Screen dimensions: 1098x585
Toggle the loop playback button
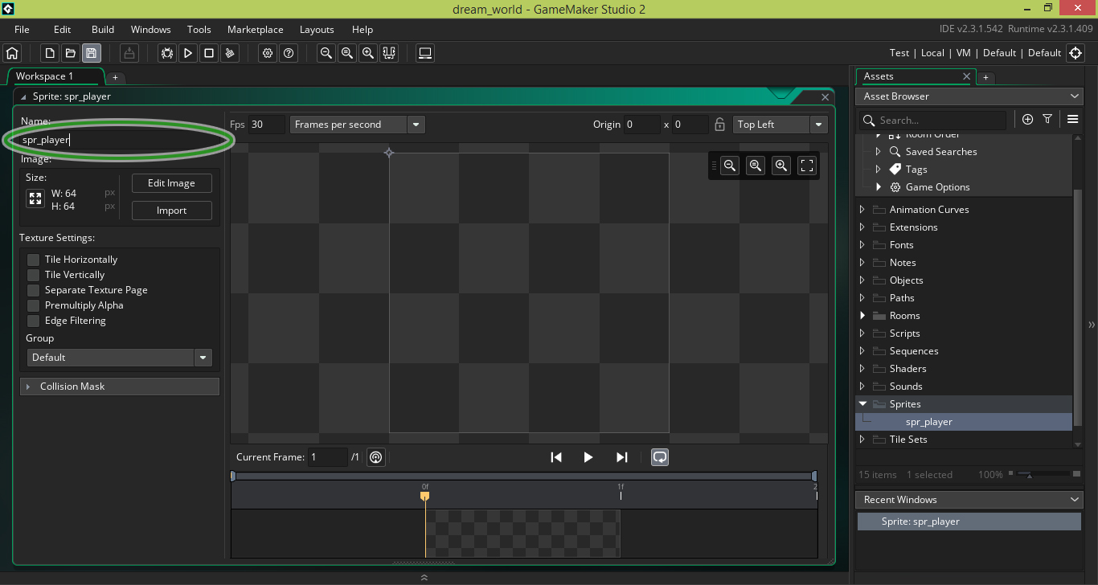pyautogui.click(x=660, y=457)
